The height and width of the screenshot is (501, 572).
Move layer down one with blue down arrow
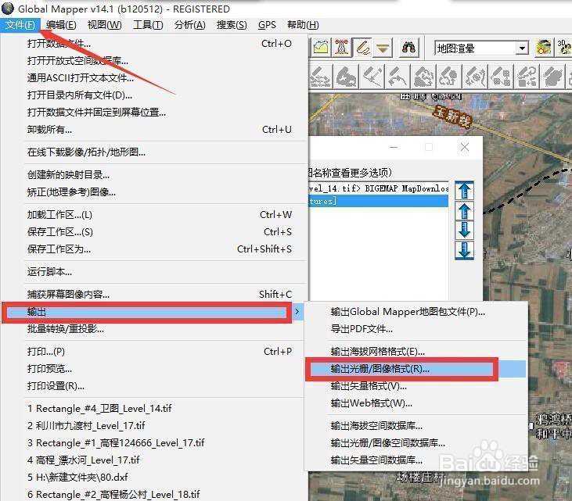(464, 230)
